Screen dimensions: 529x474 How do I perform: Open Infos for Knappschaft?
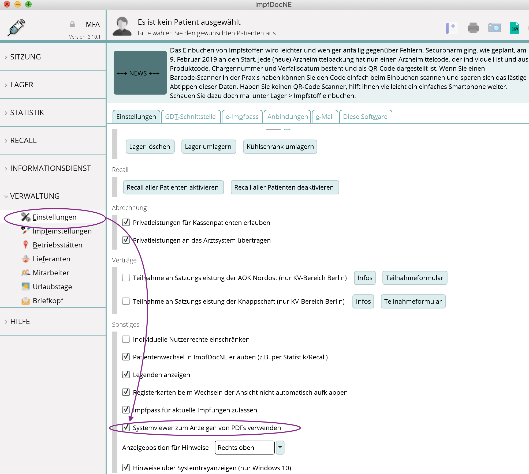click(363, 301)
